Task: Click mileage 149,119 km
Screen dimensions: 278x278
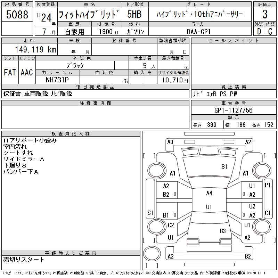Action: tap(35, 49)
